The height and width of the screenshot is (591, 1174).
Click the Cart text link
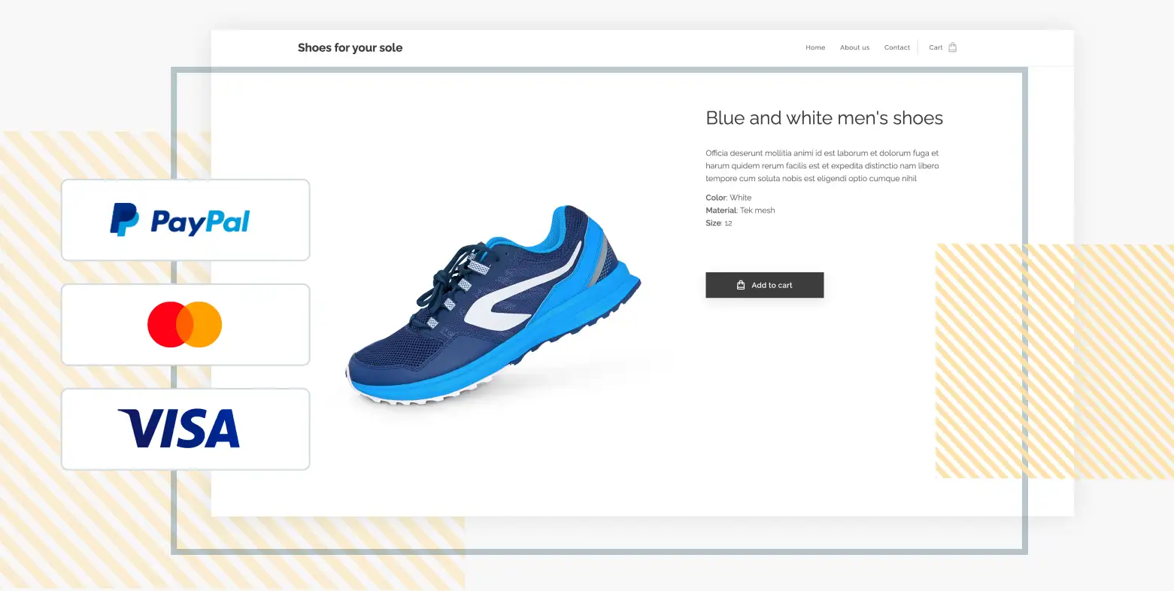[x=936, y=47]
